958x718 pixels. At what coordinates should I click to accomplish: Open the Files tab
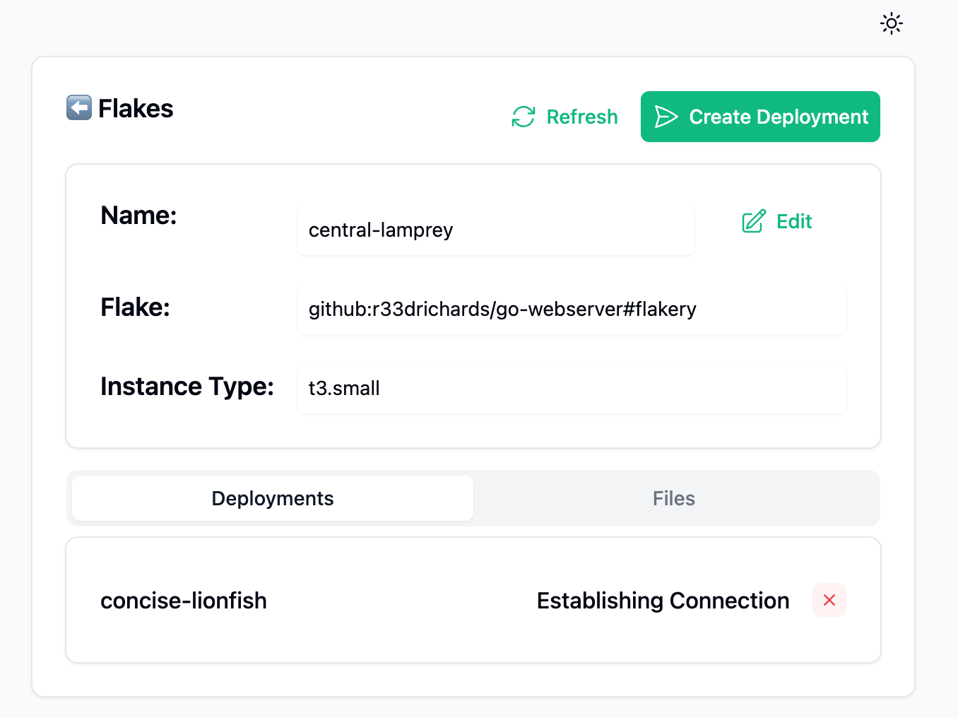coord(674,498)
